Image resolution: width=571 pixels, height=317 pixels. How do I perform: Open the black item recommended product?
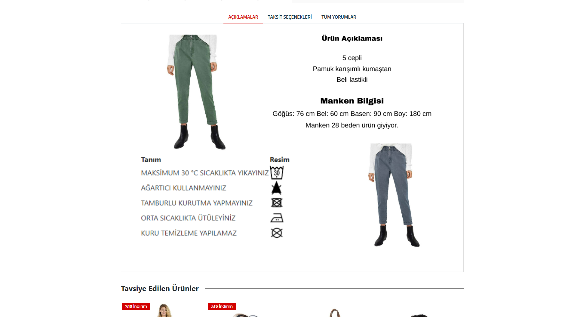click(419, 315)
